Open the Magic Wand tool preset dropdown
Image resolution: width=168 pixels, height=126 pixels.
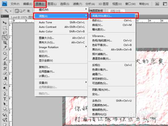pyautogui.click(x=11, y=11)
